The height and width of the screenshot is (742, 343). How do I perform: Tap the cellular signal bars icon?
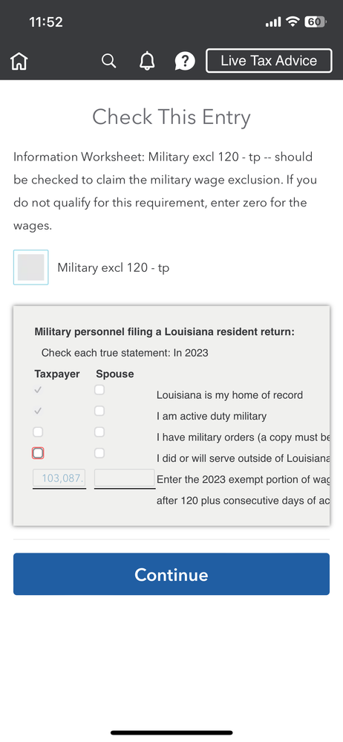pyautogui.click(x=273, y=22)
